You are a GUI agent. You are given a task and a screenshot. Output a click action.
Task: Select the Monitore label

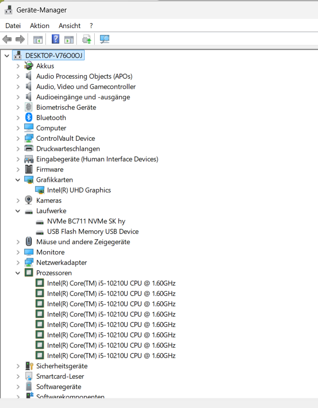51,252
